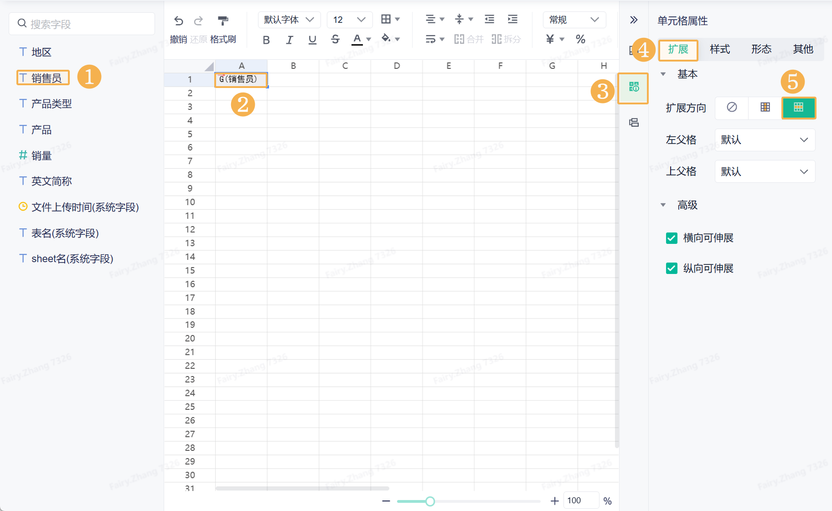Click the redo arrow icon

(x=198, y=21)
